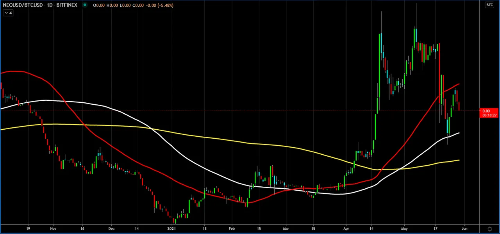Expand the collapsed indicators legend showing 4
The image size is (500, 234).
[x=8, y=13]
